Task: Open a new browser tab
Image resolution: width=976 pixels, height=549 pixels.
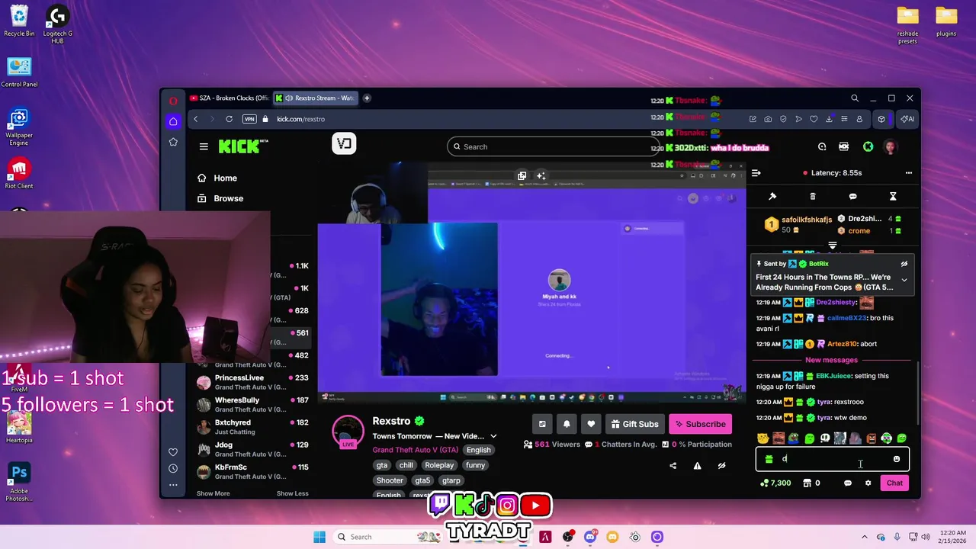Action: click(x=367, y=98)
